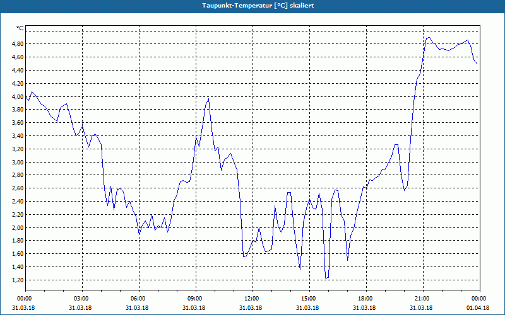Select the 2,40 y-axis label
505x315 pixels.
tap(17, 201)
